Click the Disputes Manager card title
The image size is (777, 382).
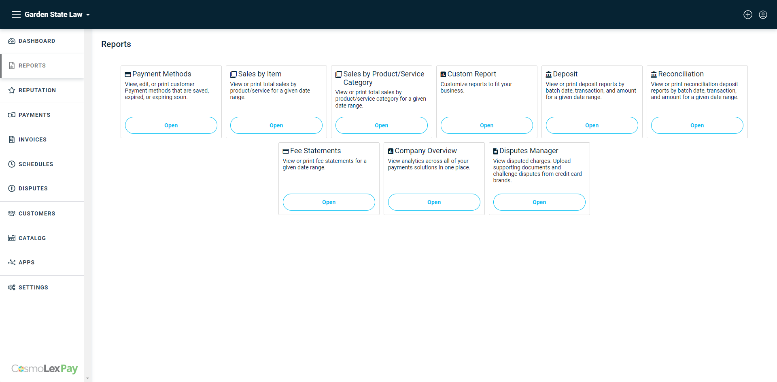pos(529,151)
